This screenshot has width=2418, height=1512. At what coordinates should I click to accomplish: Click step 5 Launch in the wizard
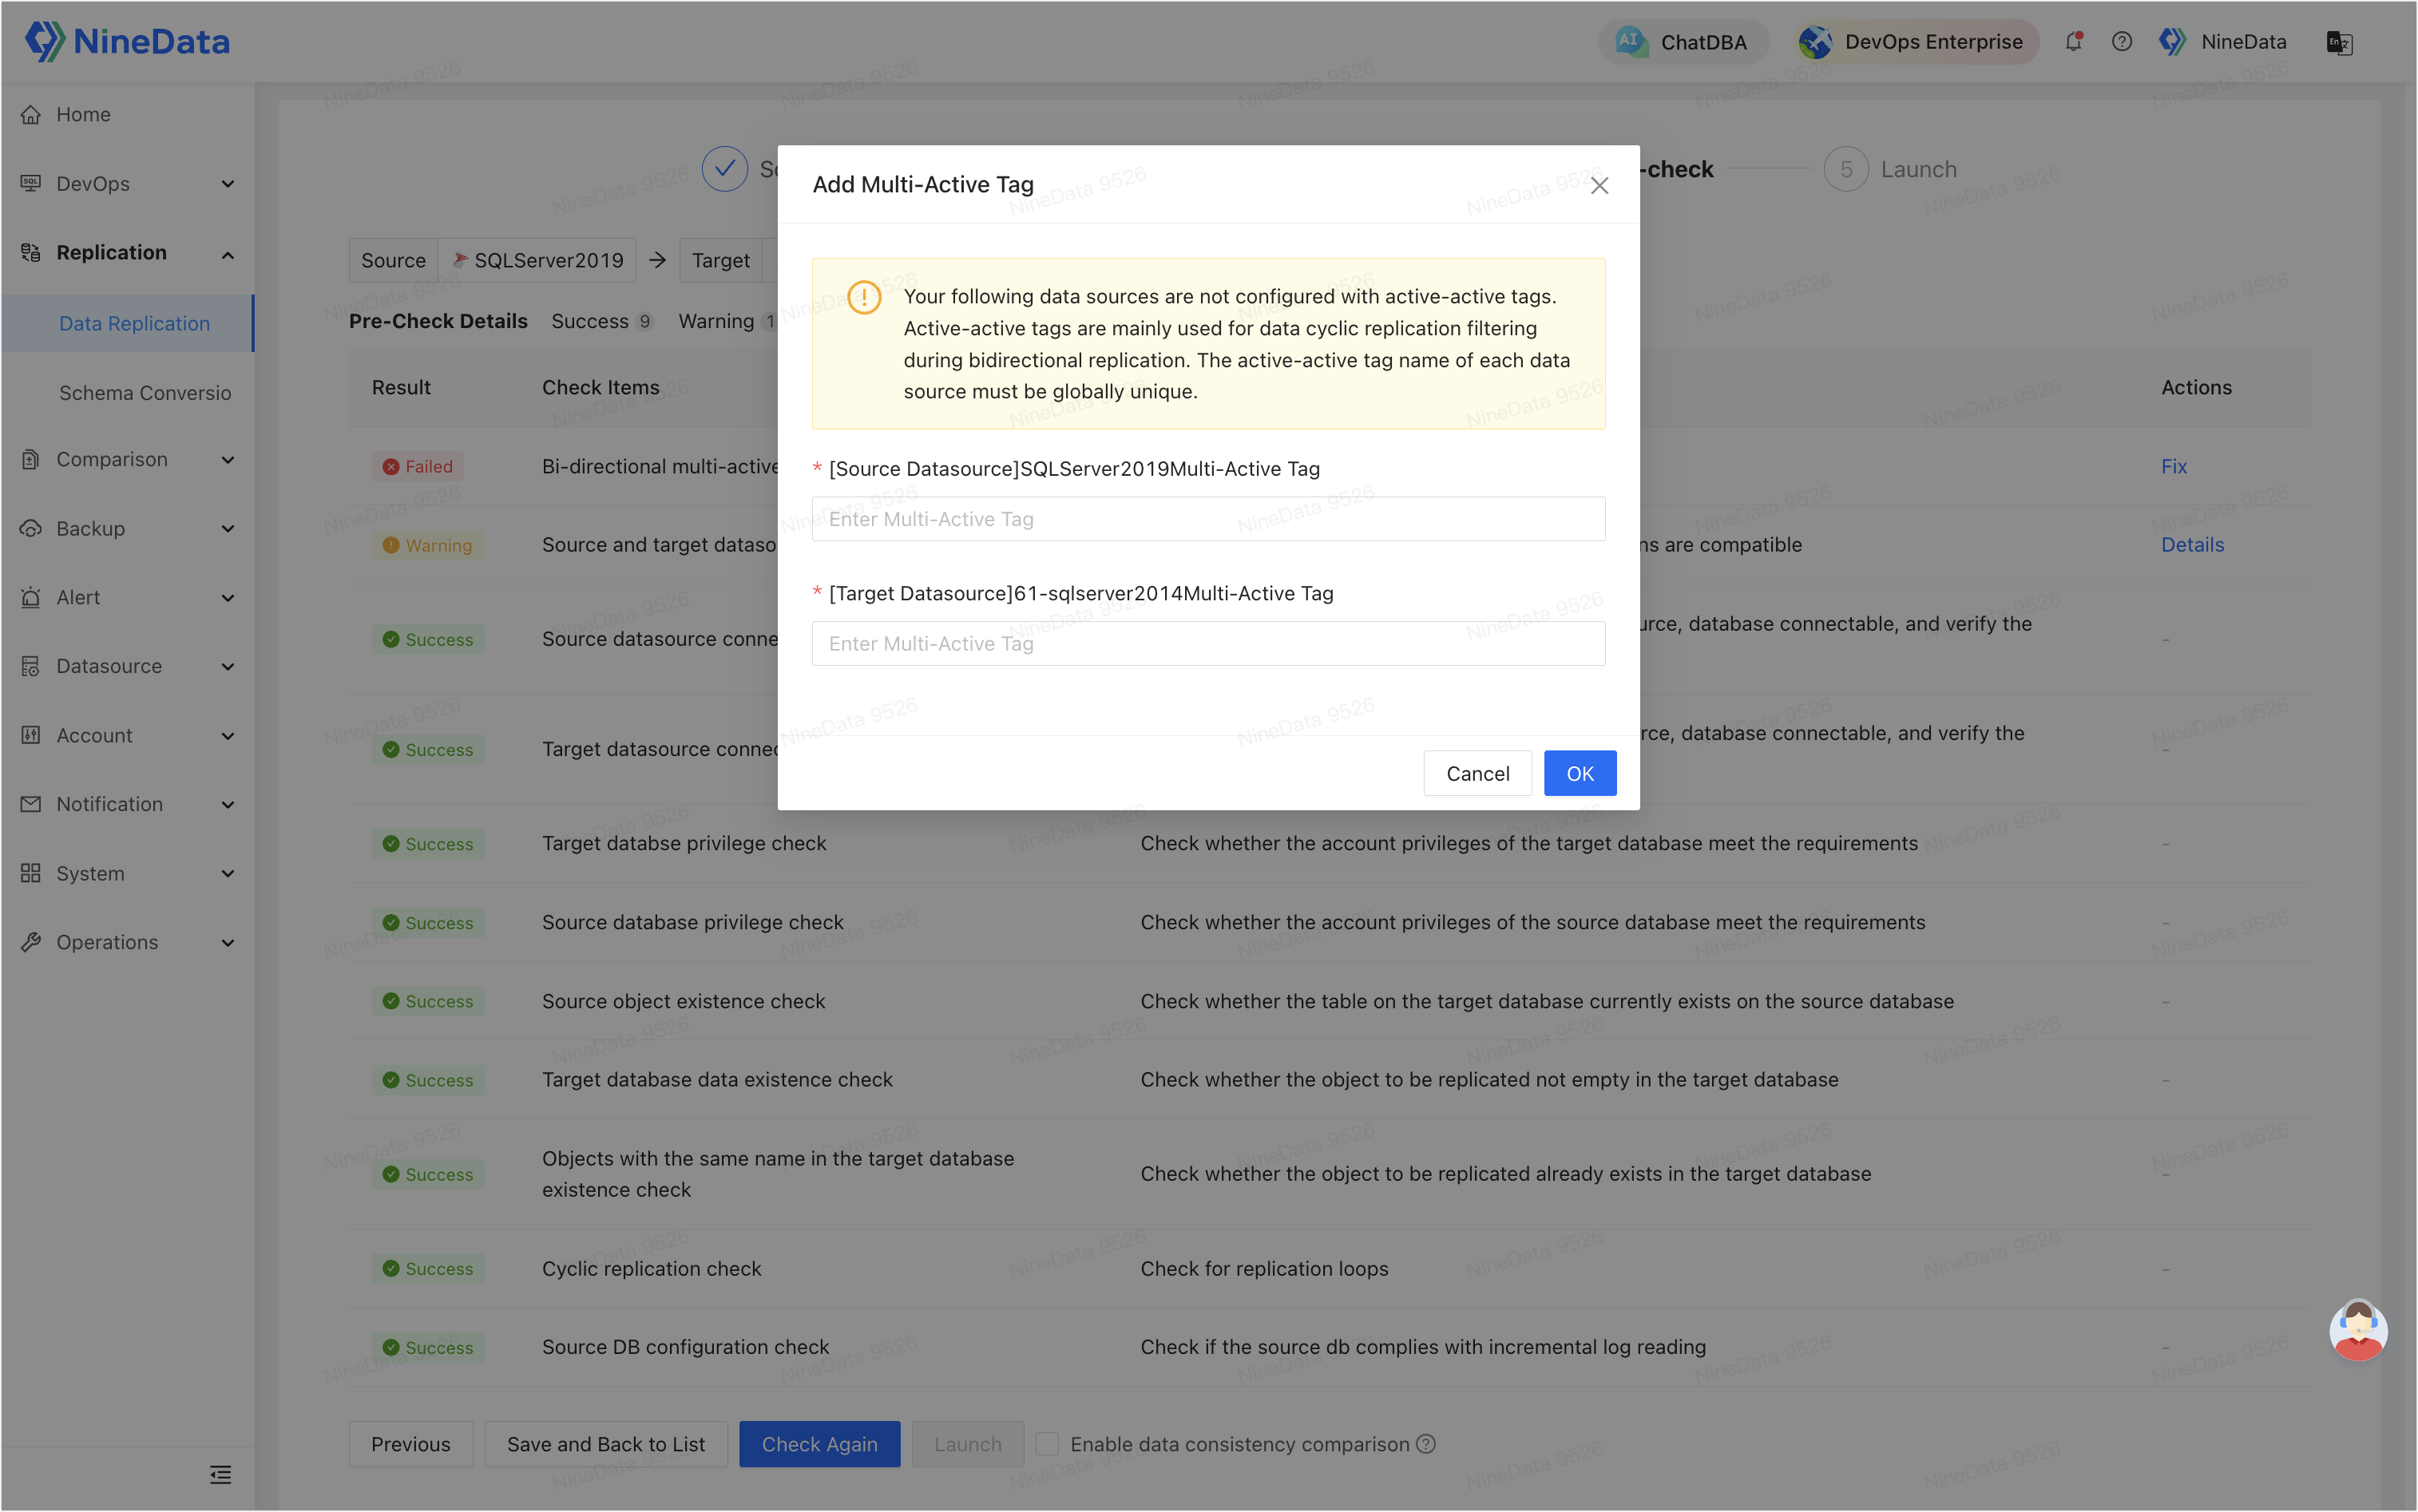[1890, 169]
